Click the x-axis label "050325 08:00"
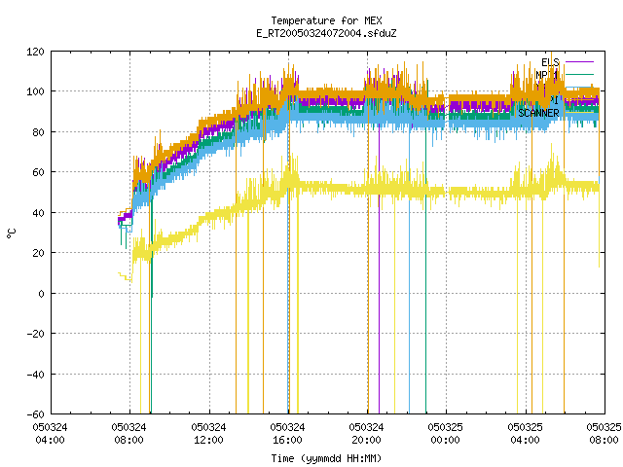This screenshot has width=623, height=467. click(604, 434)
